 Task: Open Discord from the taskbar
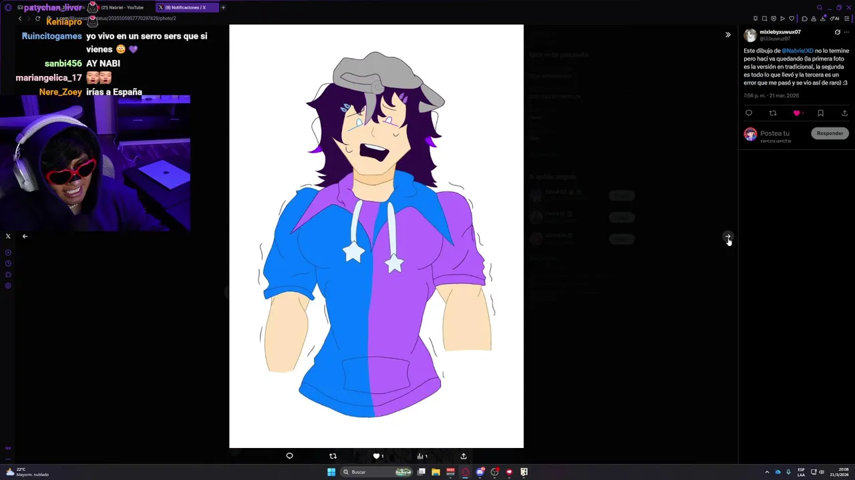(480, 472)
